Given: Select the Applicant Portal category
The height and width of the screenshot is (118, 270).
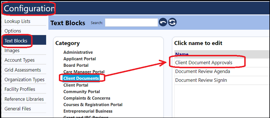Looking at the screenshot, I should (x=80, y=59).
